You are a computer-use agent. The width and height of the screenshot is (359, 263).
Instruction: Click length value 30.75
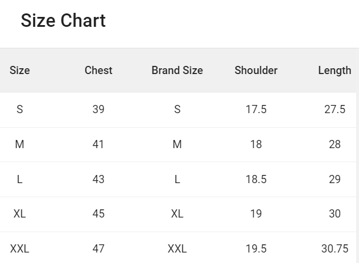point(334,249)
